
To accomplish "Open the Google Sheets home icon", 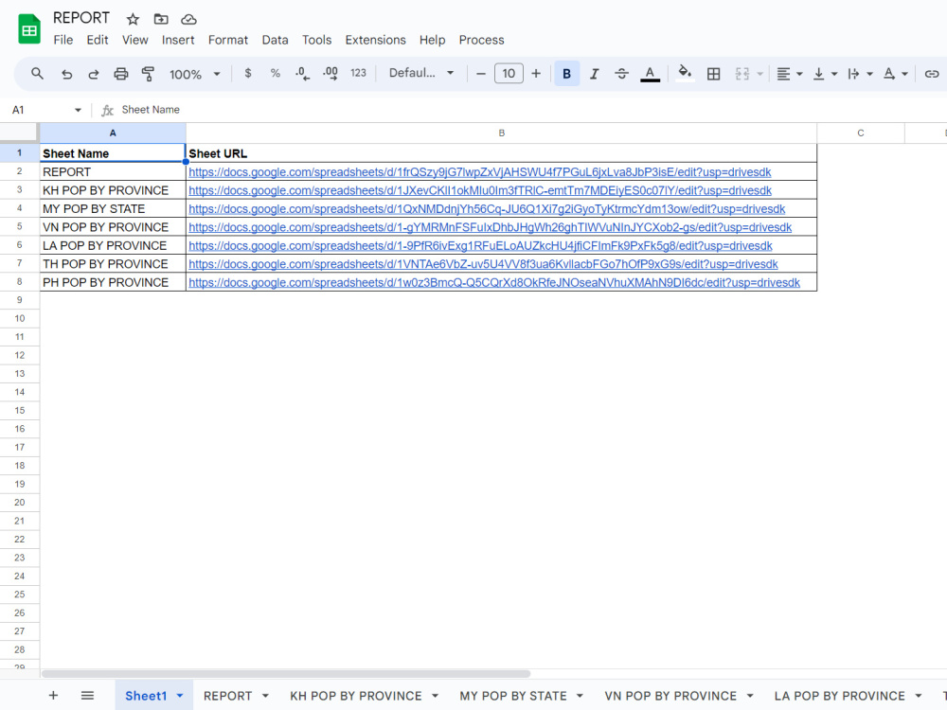I will (29, 28).
